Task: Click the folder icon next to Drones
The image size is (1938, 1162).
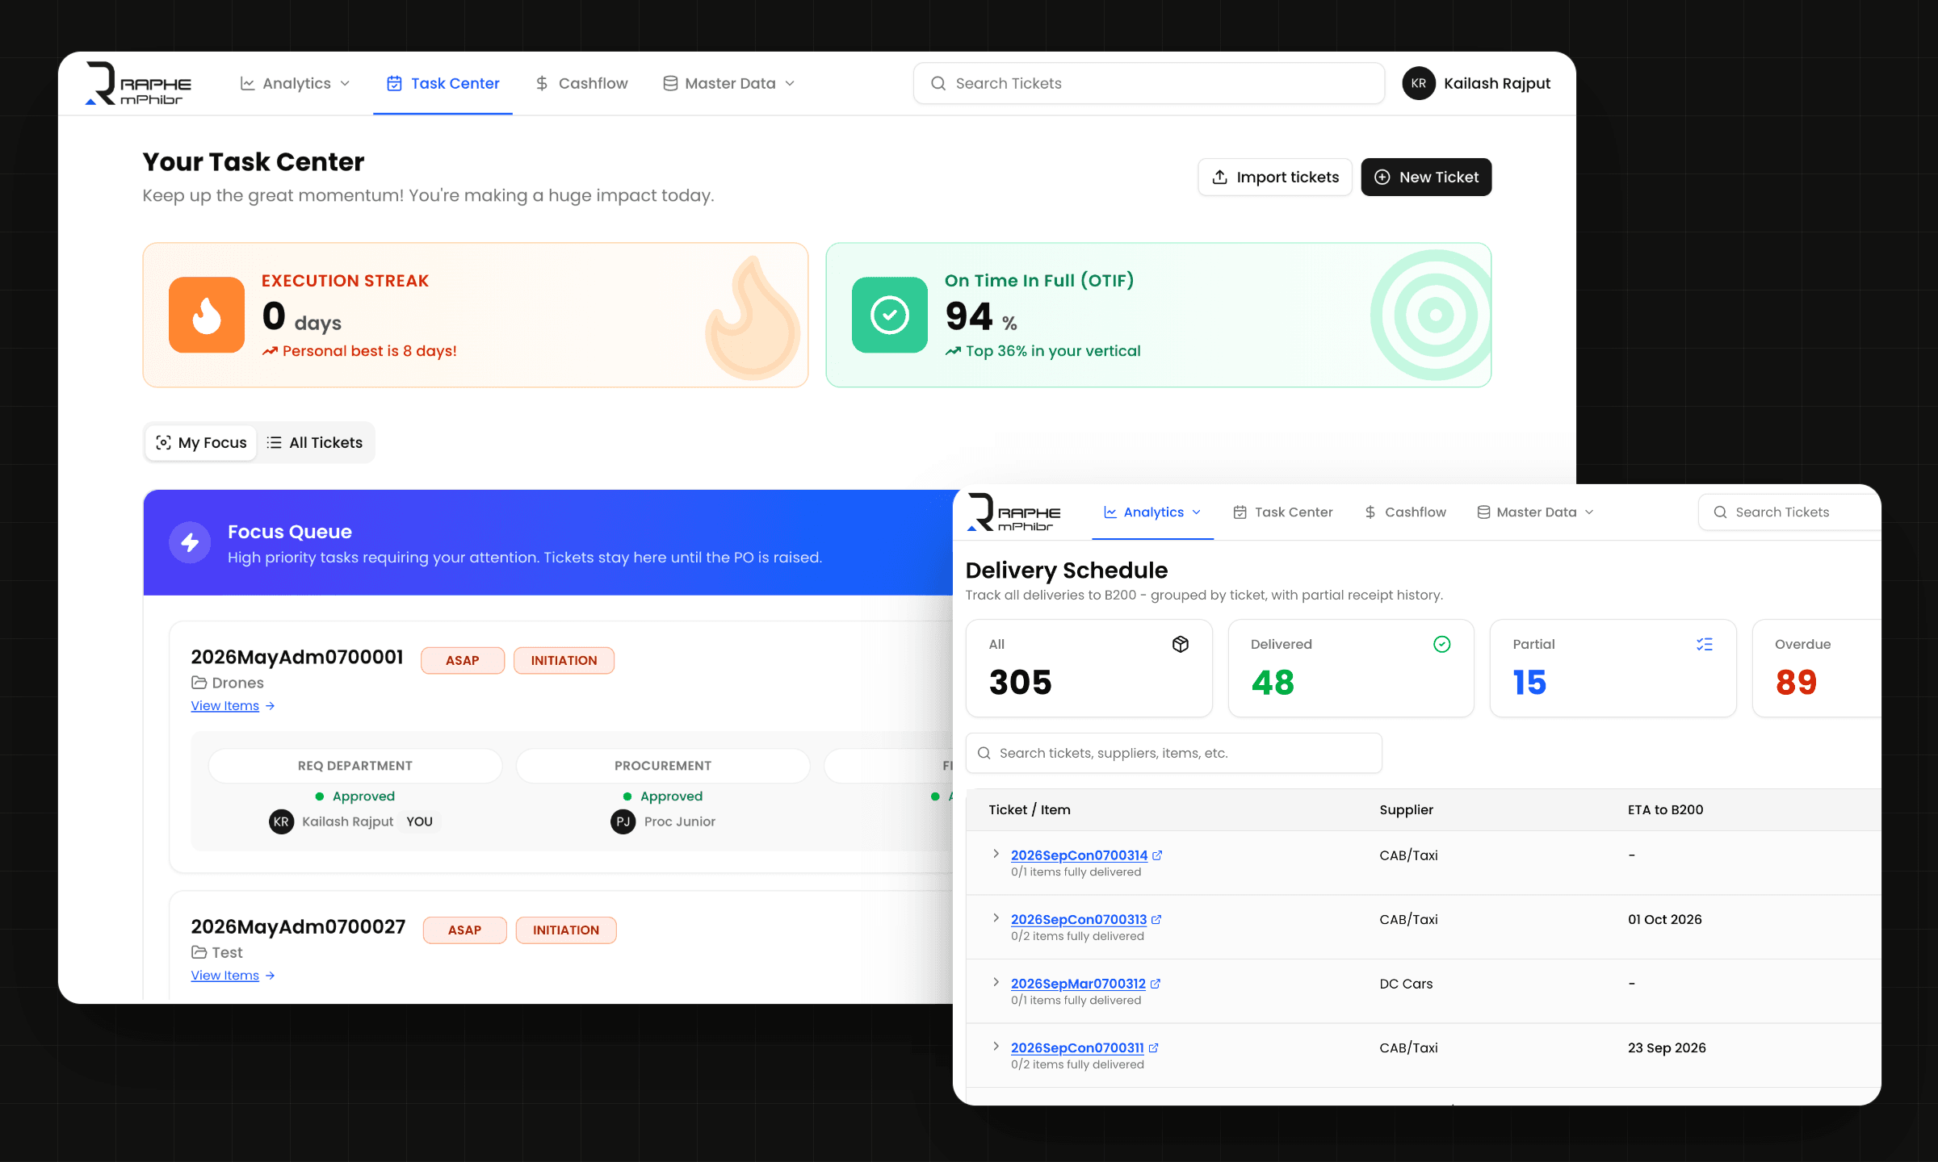Action: tap(199, 683)
